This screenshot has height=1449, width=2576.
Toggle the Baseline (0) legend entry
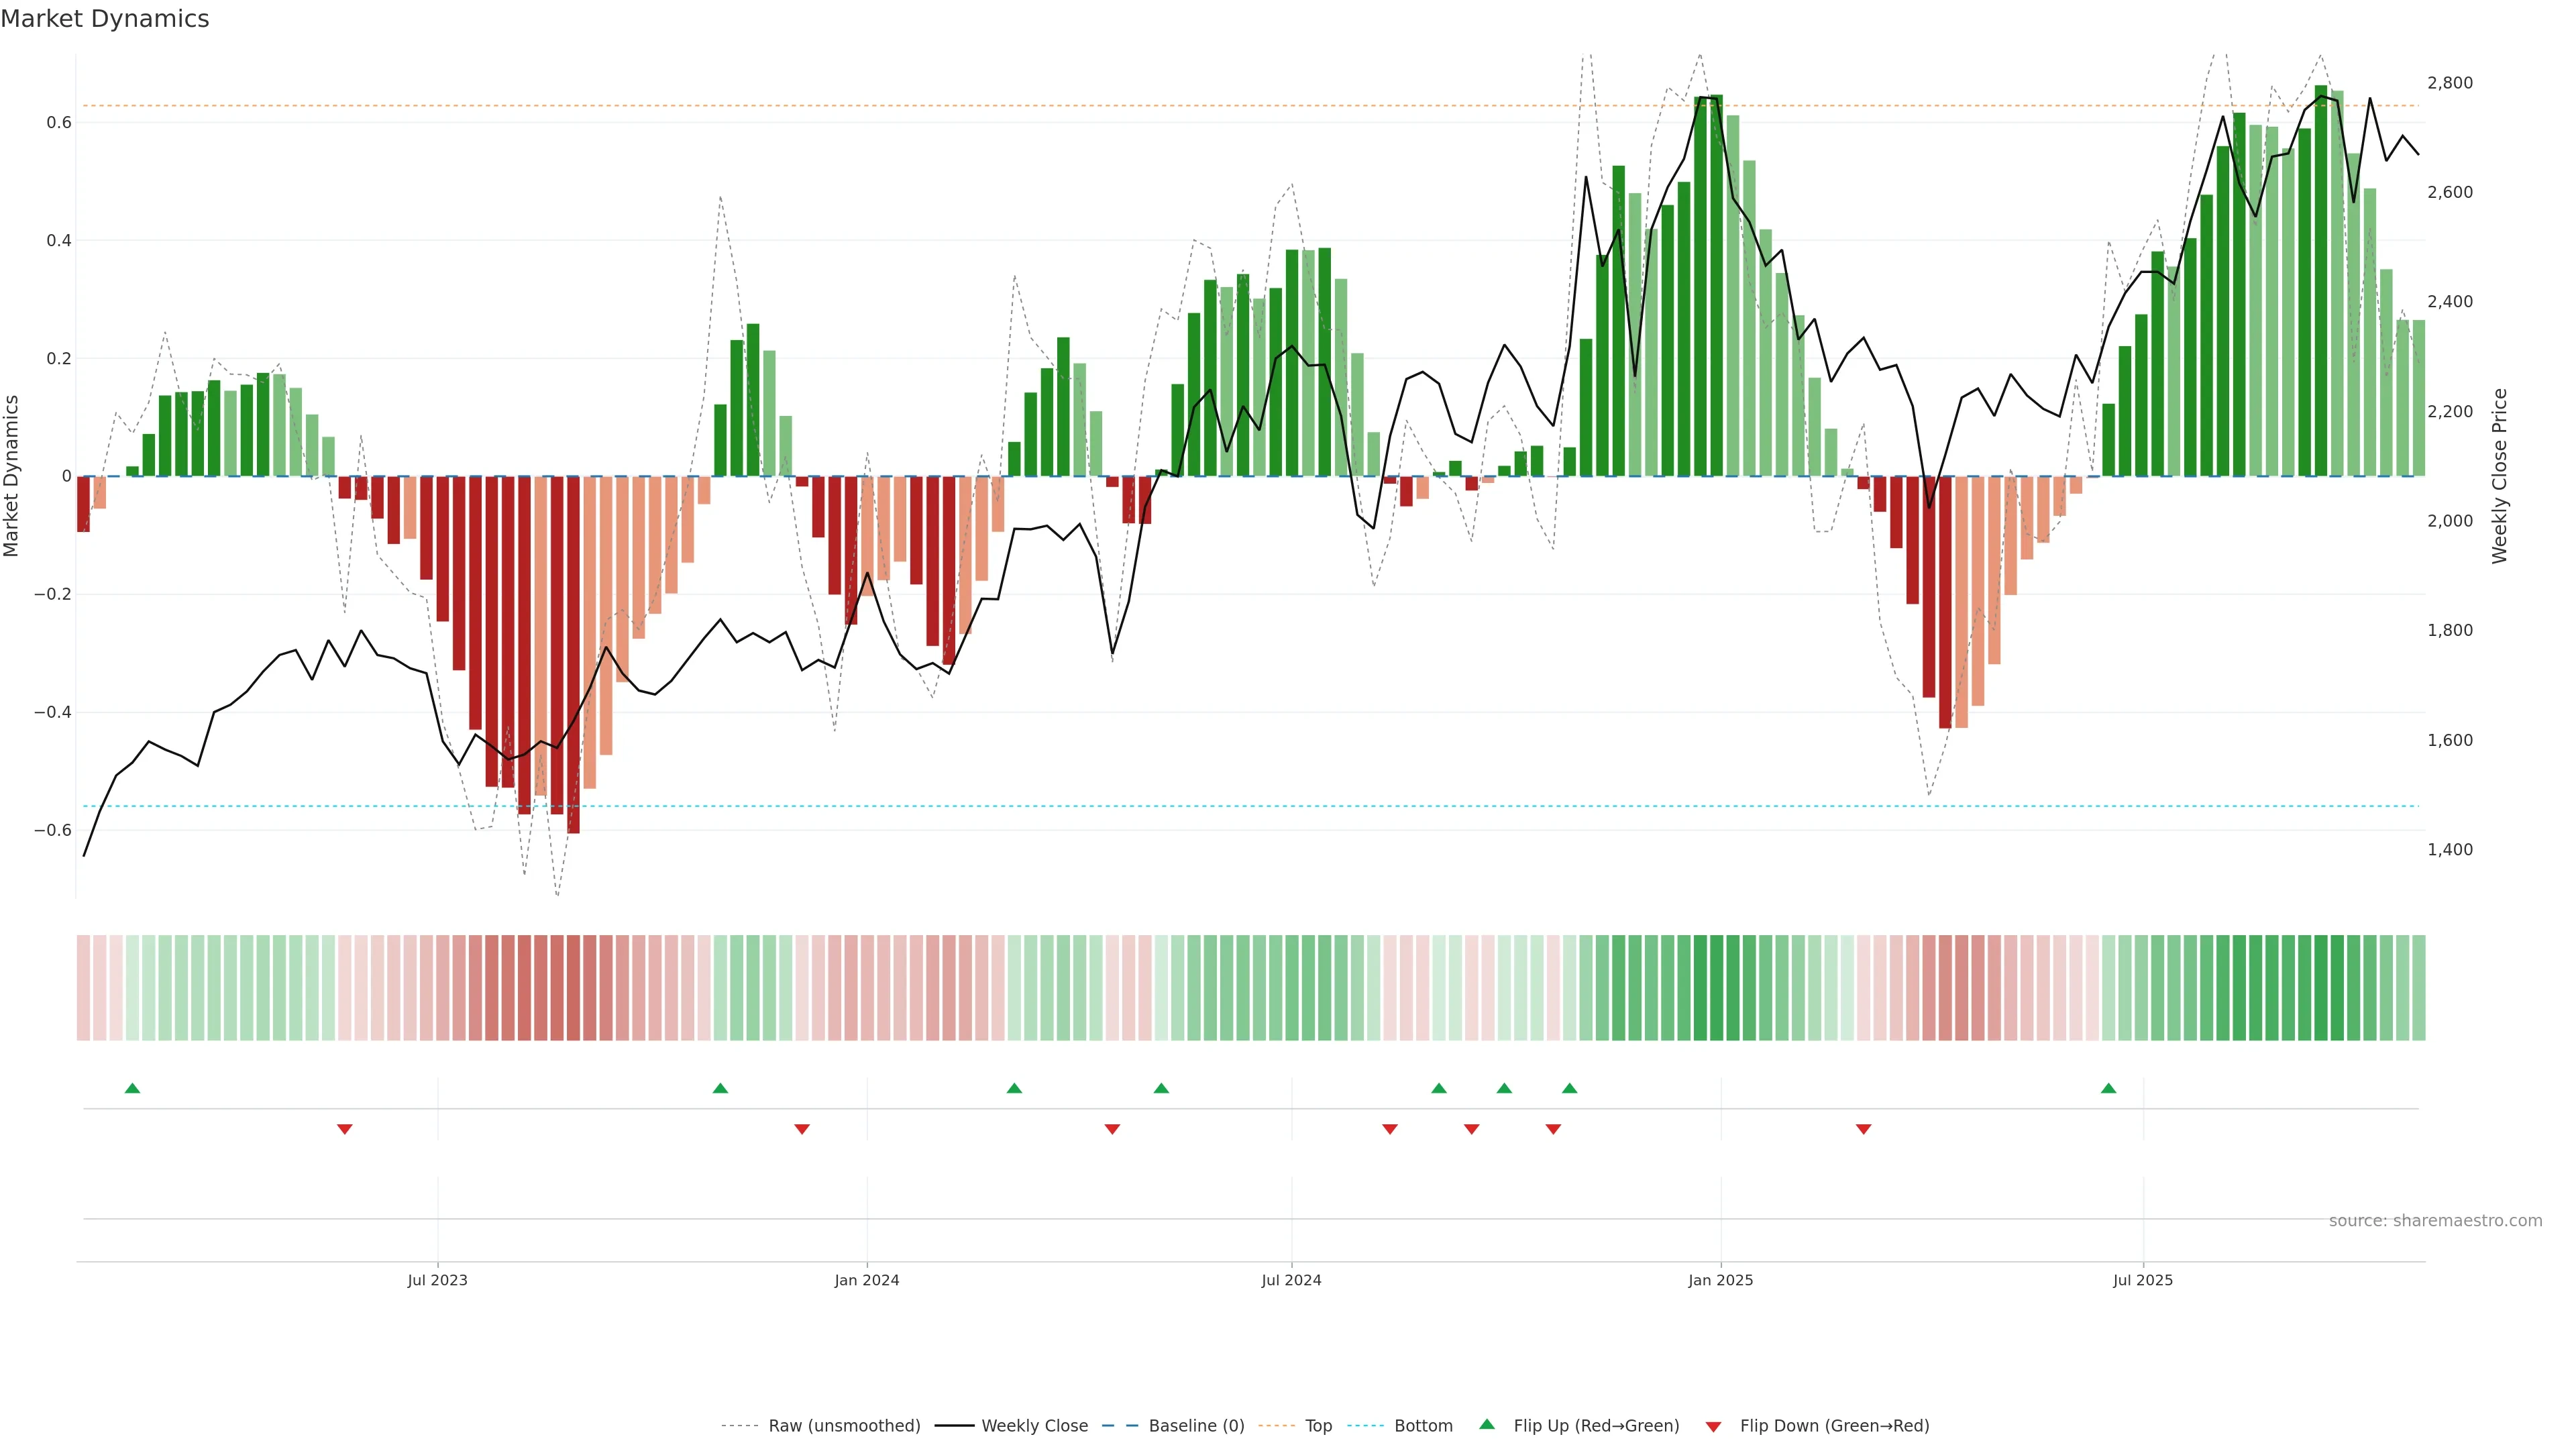(x=1196, y=1426)
